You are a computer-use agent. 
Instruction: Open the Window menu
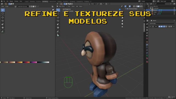click(x=16, y=1)
